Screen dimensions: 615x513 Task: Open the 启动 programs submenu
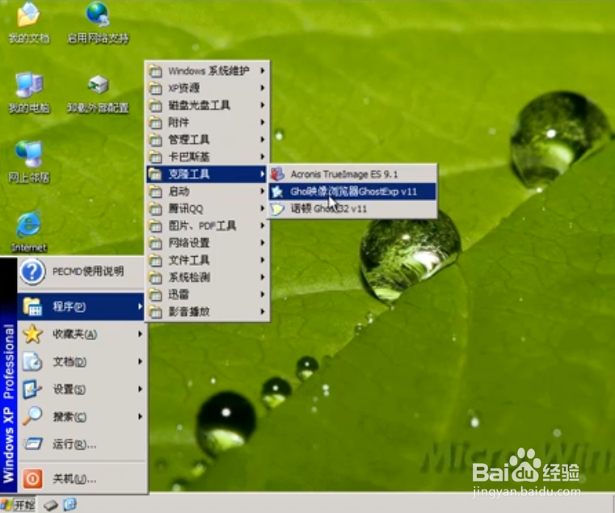[207, 191]
